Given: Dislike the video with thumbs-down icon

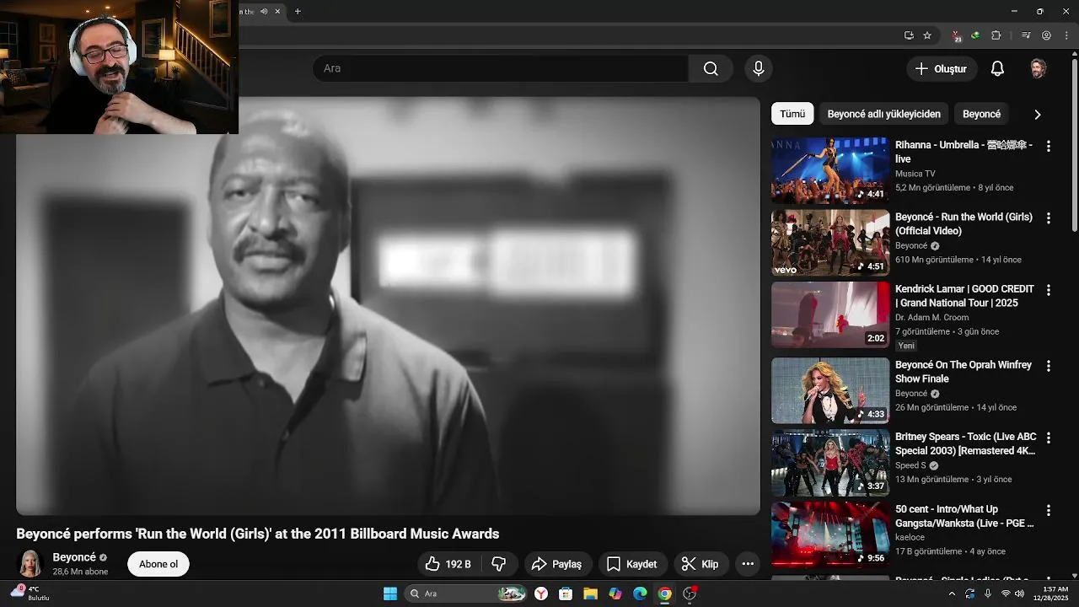Looking at the screenshot, I should [x=498, y=564].
